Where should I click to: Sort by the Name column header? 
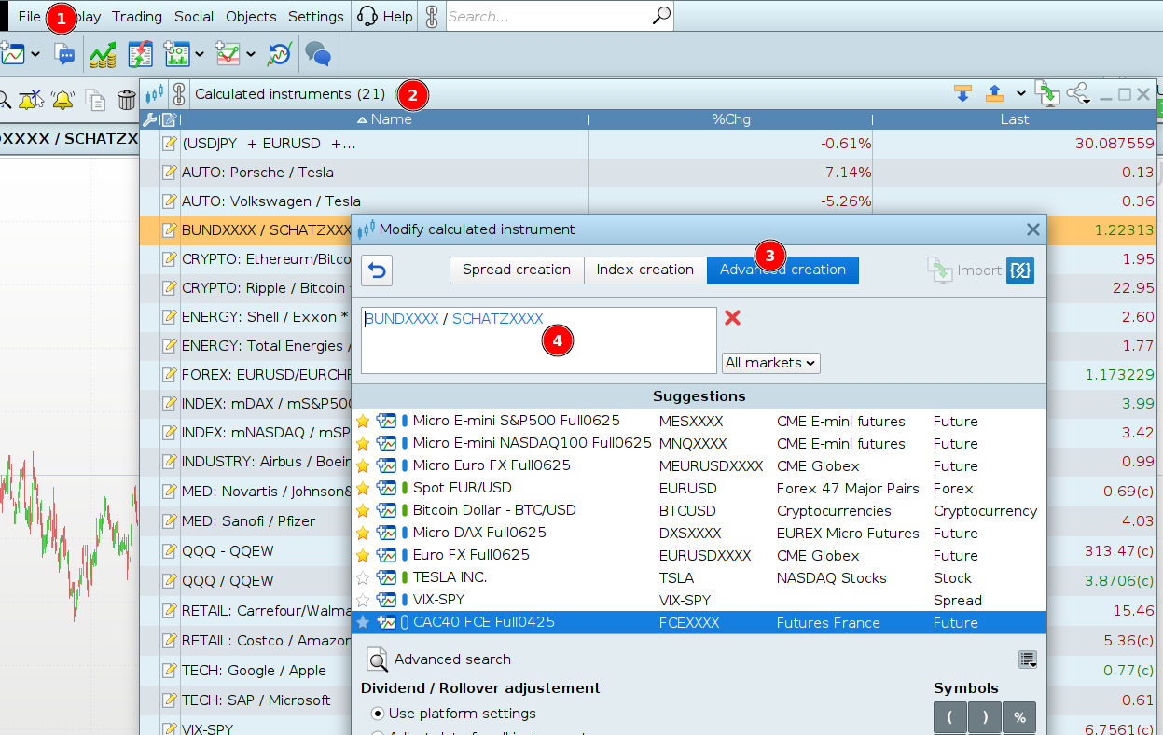pyautogui.click(x=384, y=119)
